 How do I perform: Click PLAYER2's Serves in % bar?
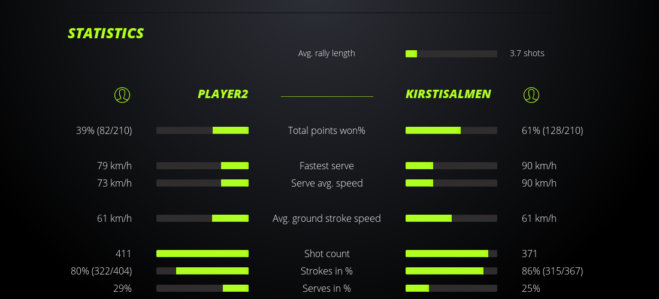pos(202,288)
